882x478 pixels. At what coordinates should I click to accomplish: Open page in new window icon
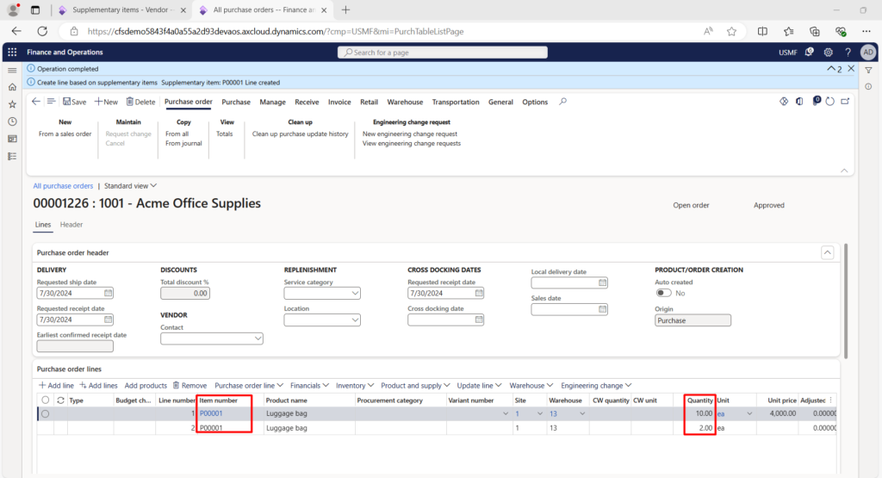point(845,102)
